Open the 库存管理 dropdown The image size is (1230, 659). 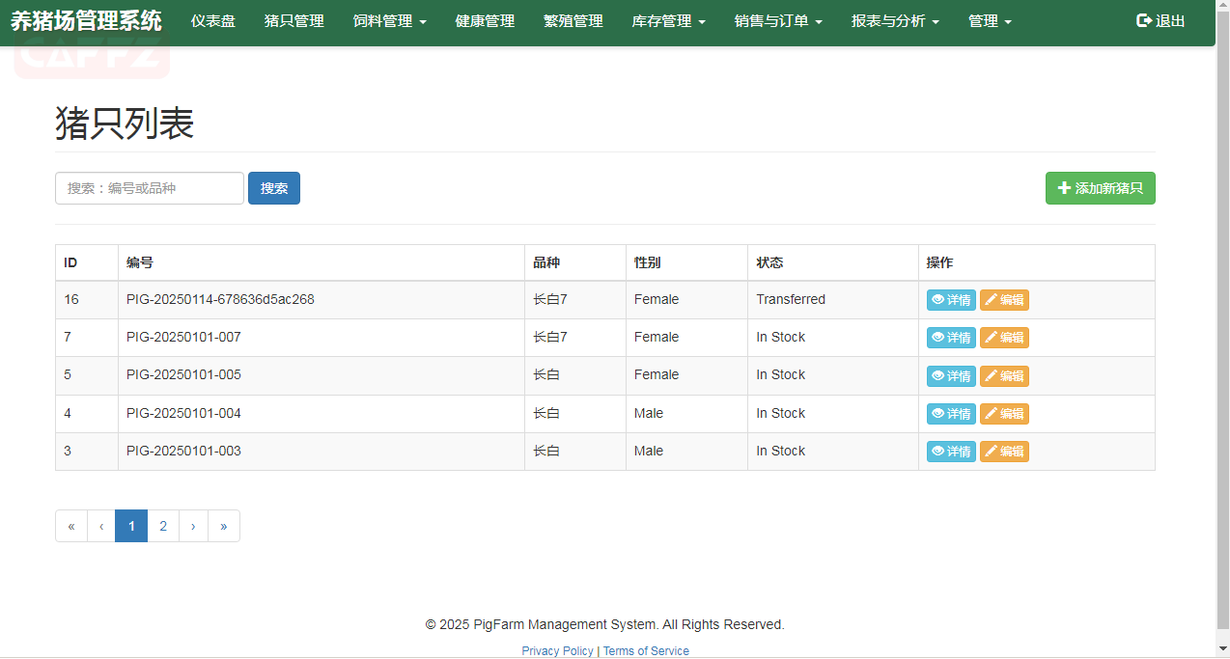(668, 21)
